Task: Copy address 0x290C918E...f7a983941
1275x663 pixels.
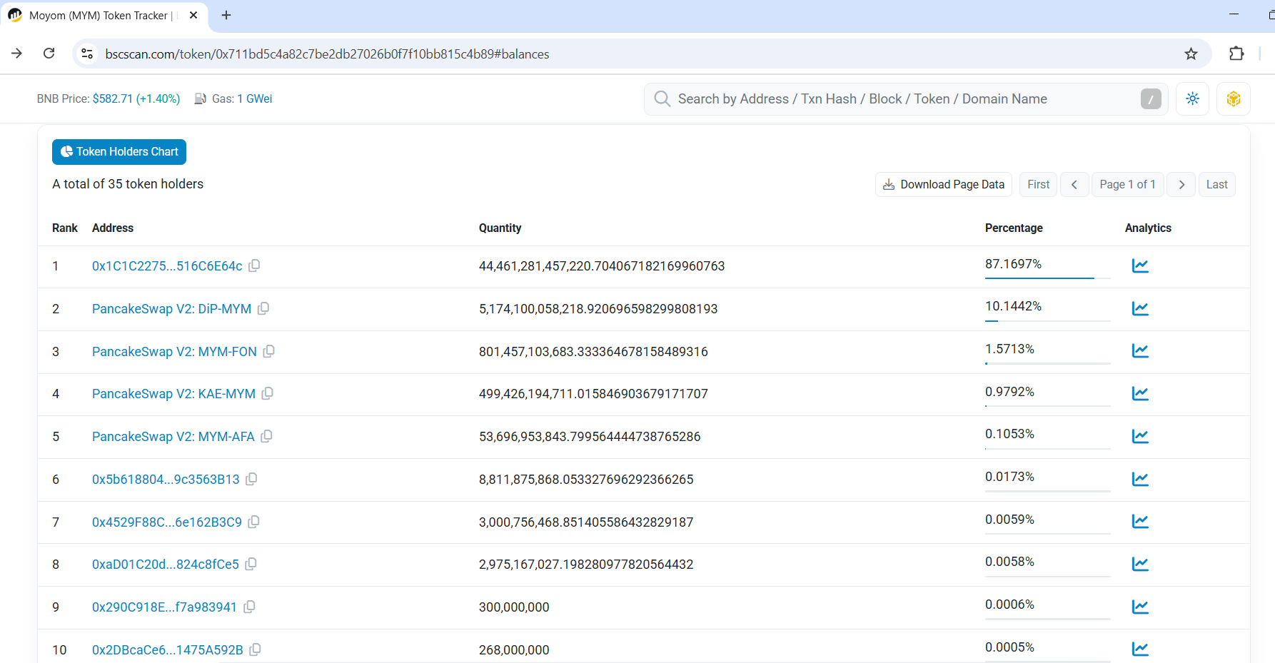Action: 249,607
